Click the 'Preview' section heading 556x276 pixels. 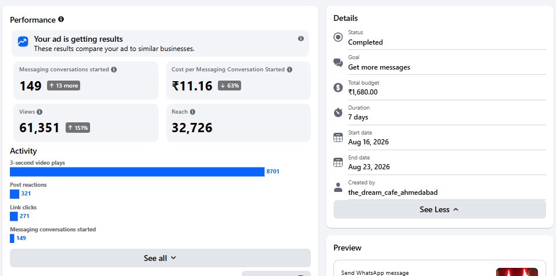(347, 248)
